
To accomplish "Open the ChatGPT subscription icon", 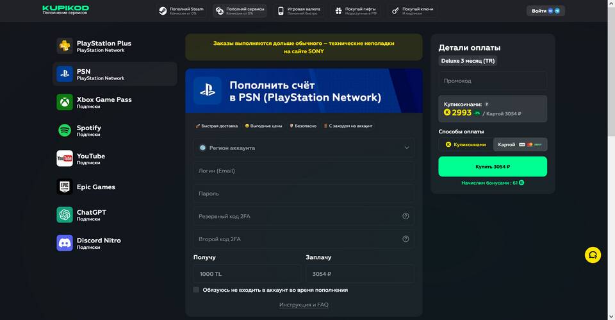I will 65,215.
